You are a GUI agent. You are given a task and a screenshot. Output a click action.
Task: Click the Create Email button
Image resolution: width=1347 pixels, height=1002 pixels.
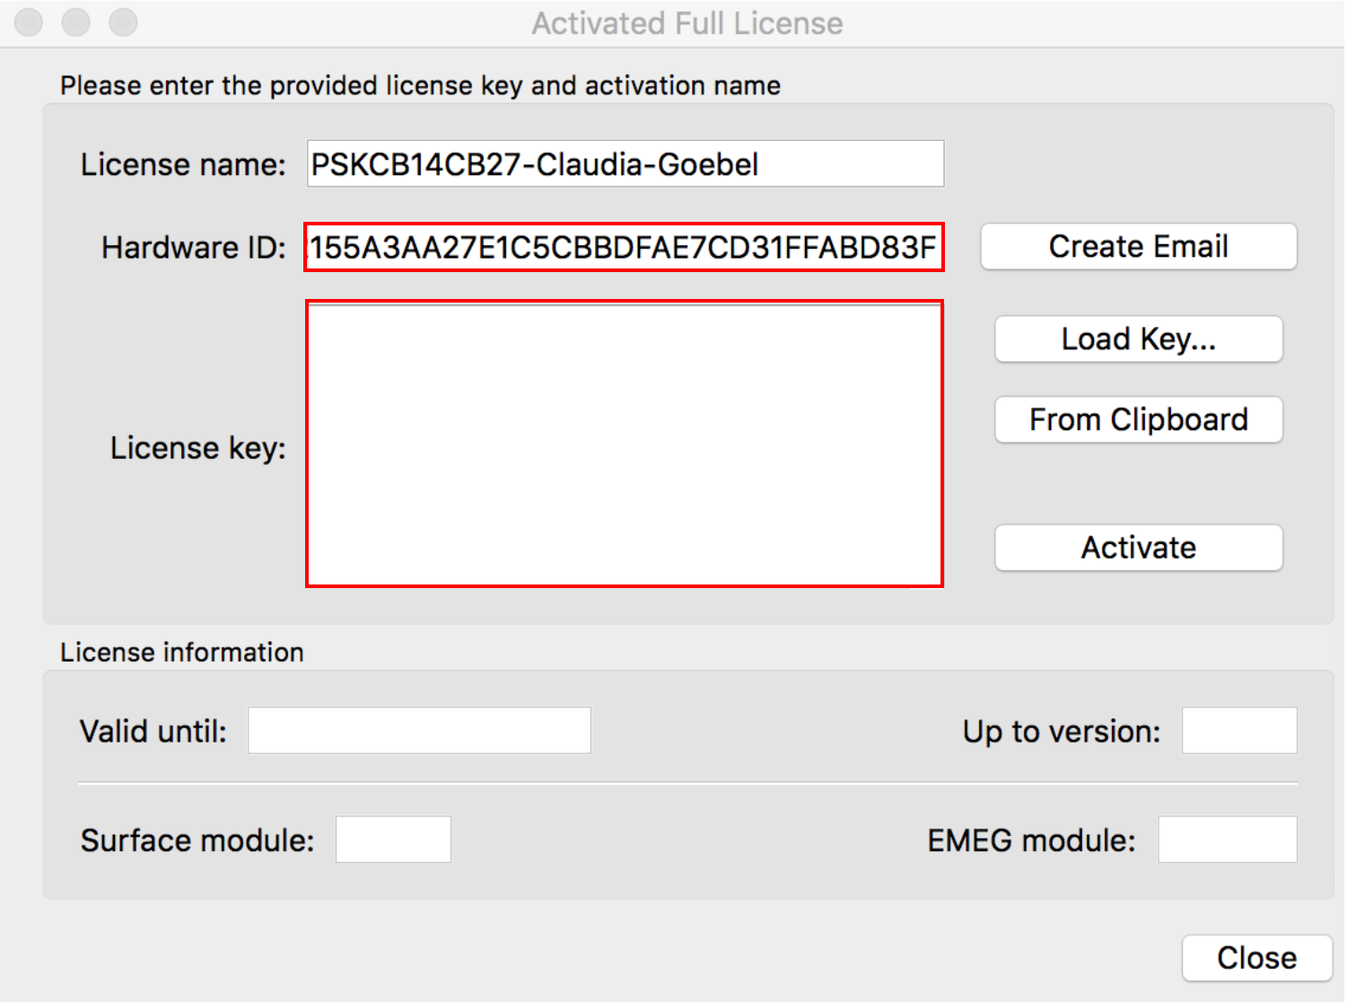coord(1138,247)
